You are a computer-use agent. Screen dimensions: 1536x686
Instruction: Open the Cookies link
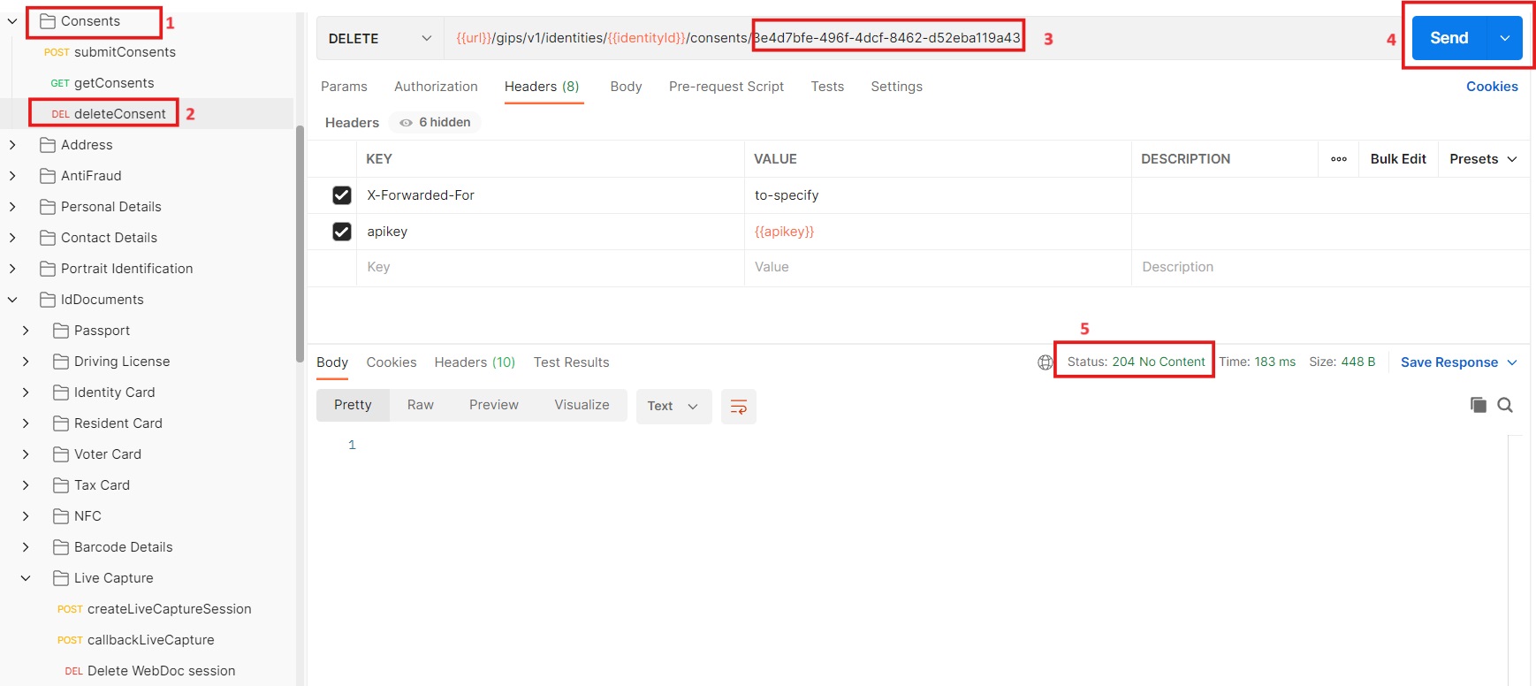[x=1492, y=87]
